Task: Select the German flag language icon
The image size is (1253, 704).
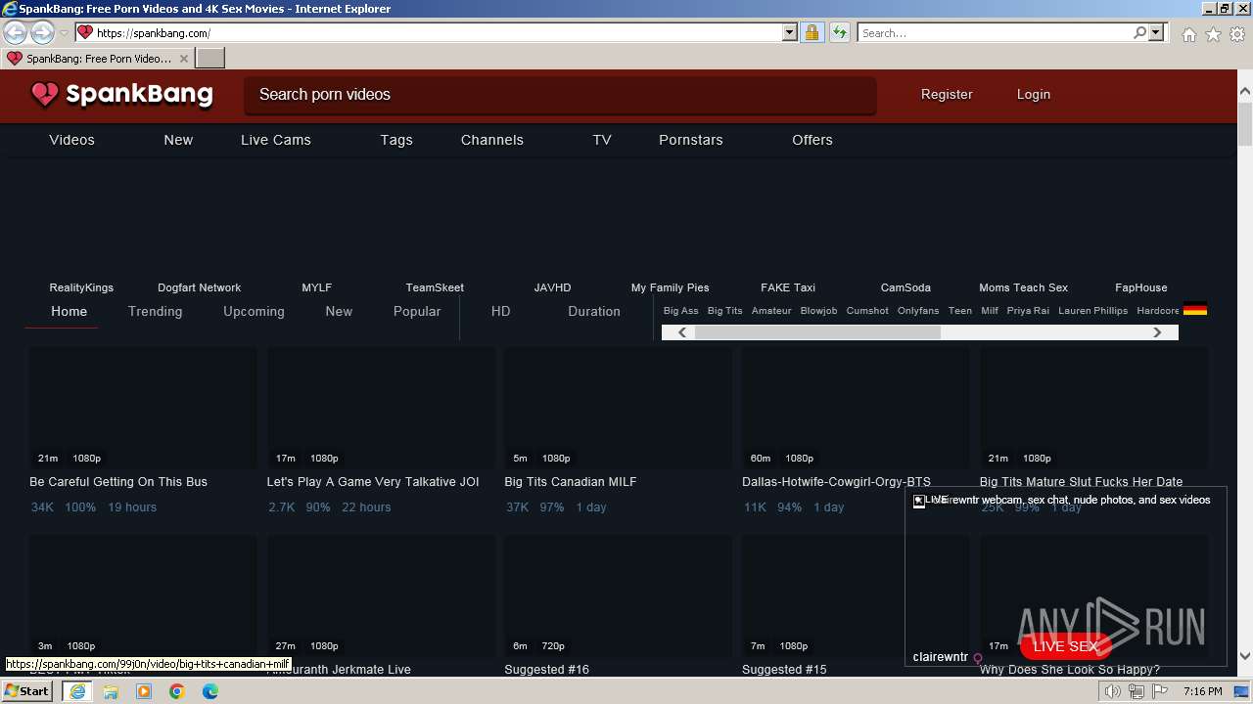Action: point(1194,310)
